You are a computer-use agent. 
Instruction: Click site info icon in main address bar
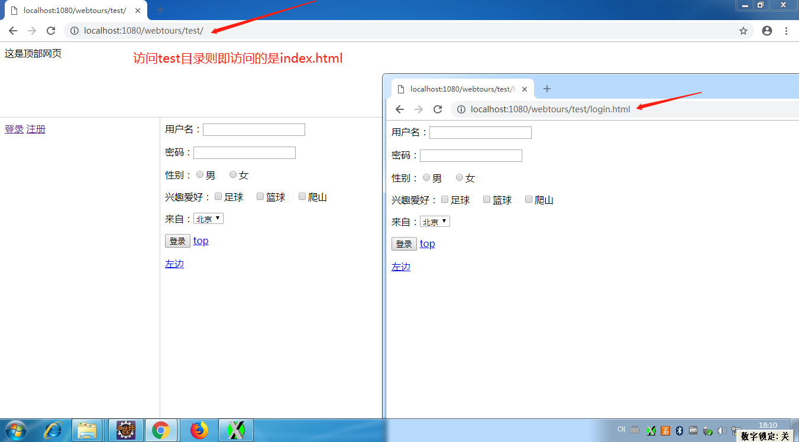75,31
